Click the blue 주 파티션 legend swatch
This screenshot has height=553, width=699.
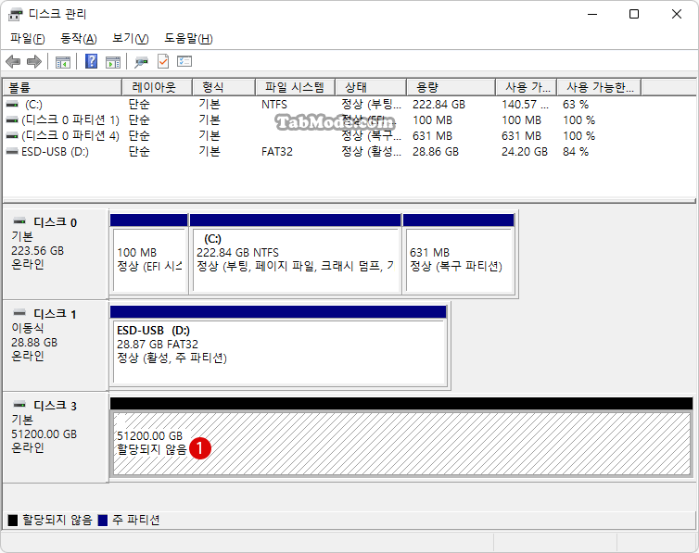point(103,520)
